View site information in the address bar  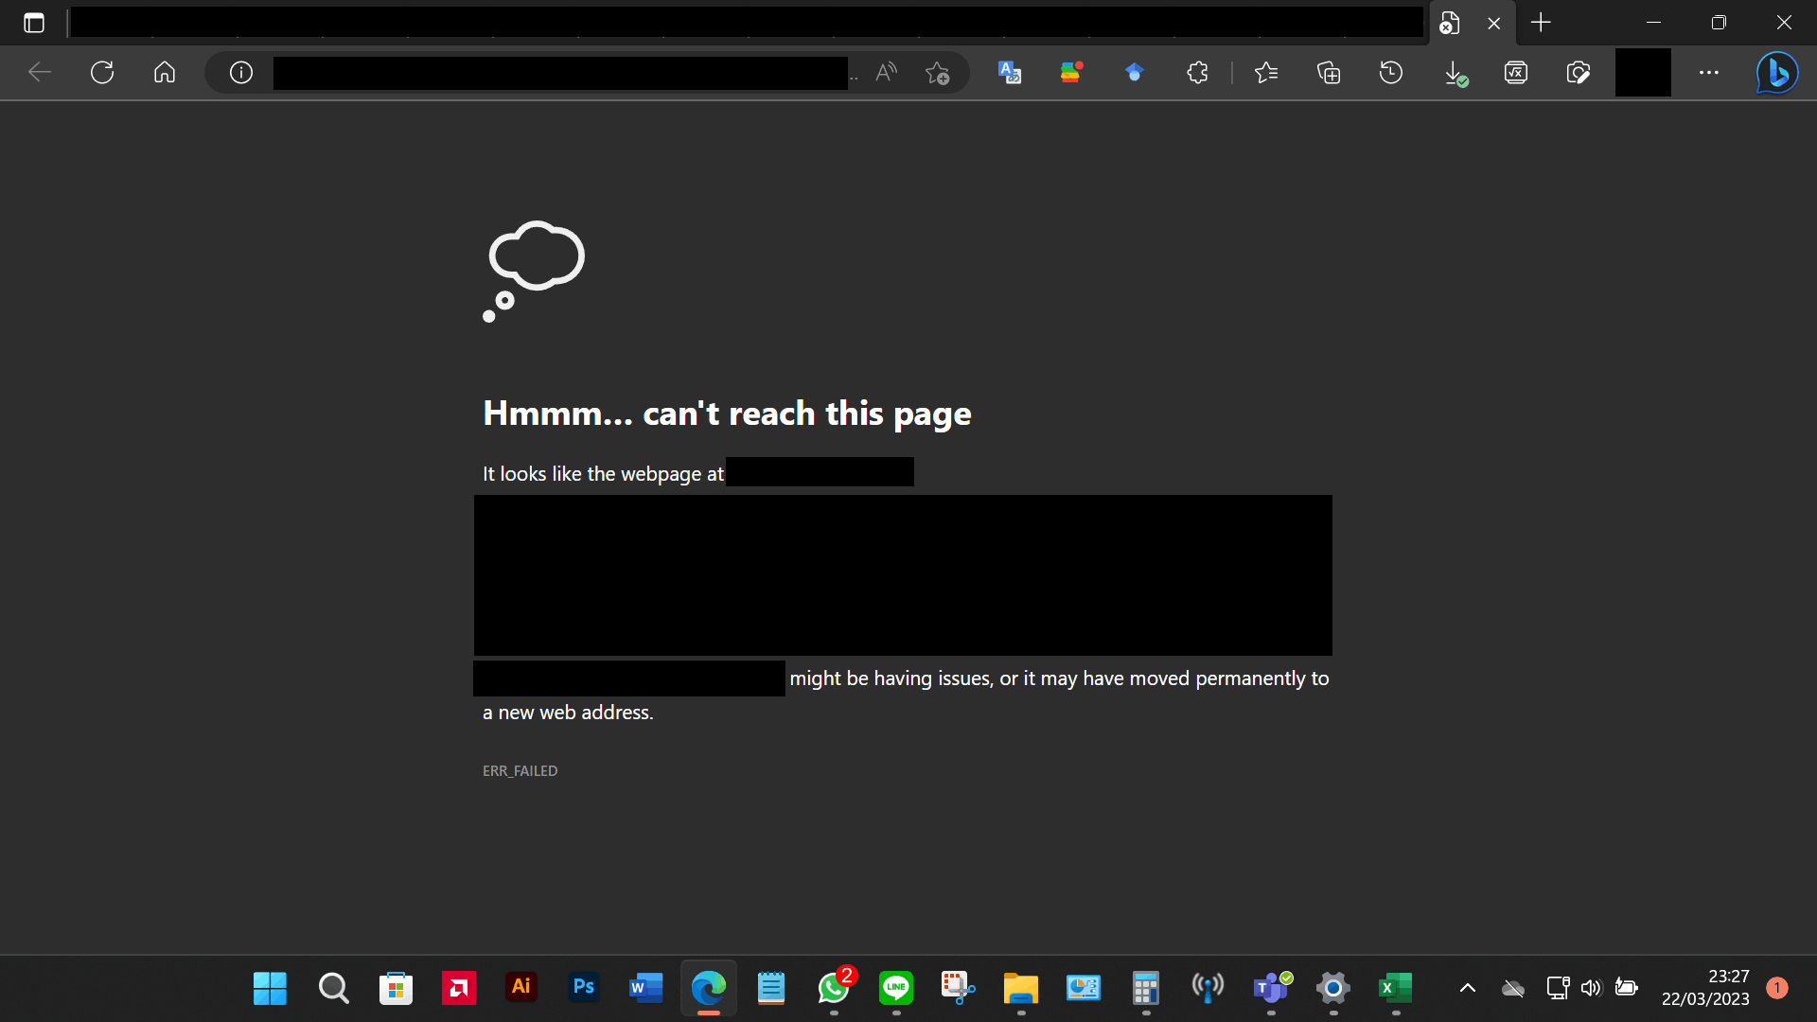(239, 72)
